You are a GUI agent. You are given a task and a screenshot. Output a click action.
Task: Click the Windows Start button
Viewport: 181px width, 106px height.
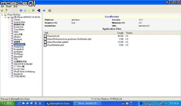tap(8, 103)
